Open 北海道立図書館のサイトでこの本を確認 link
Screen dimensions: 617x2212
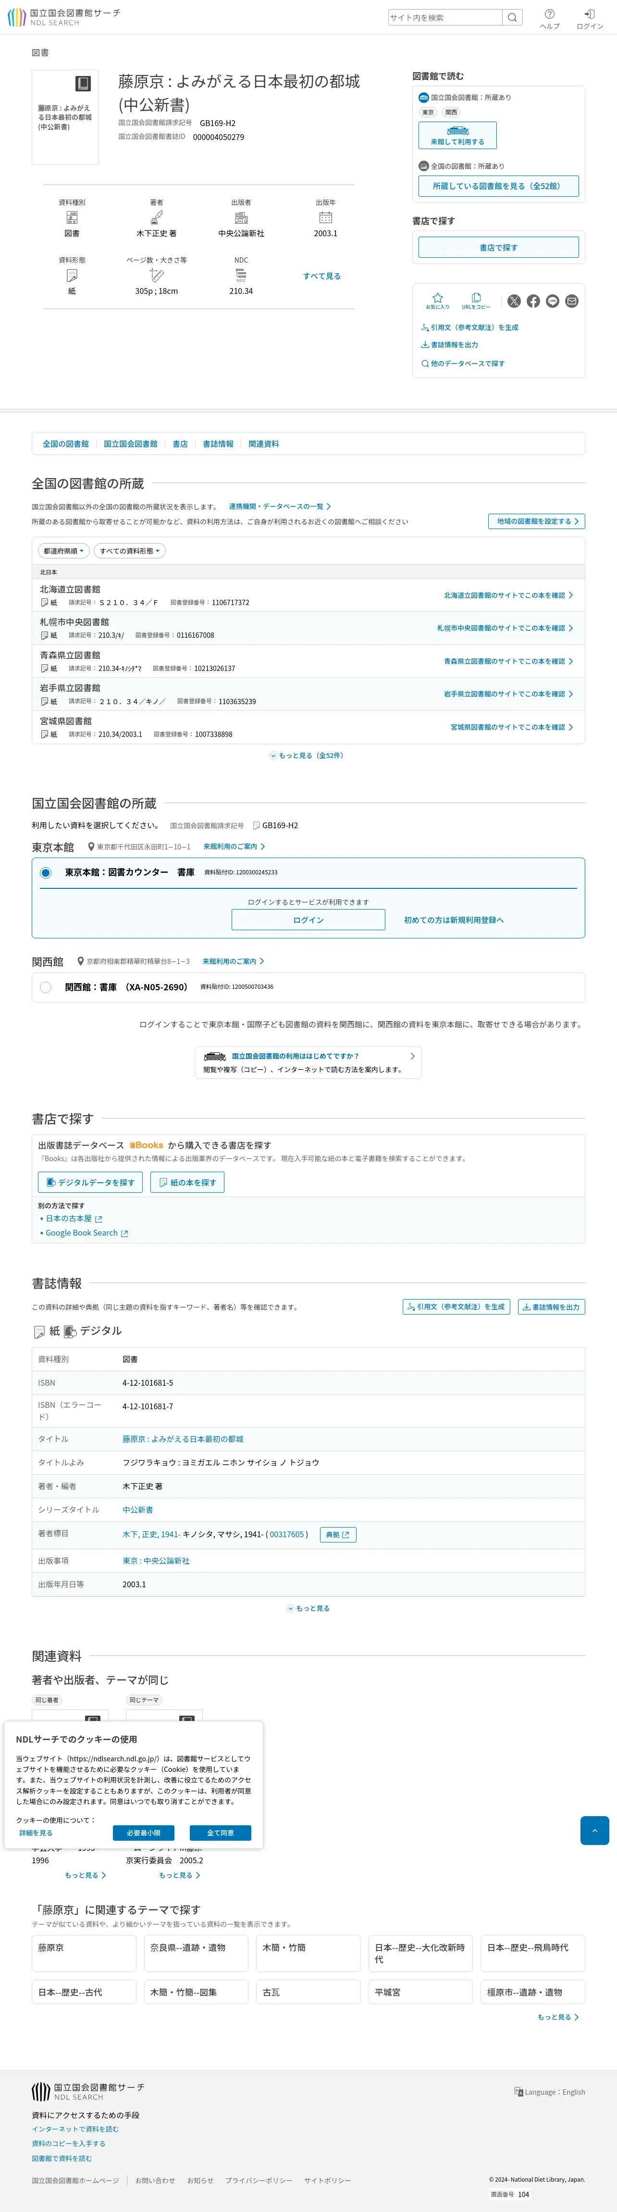pos(508,595)
